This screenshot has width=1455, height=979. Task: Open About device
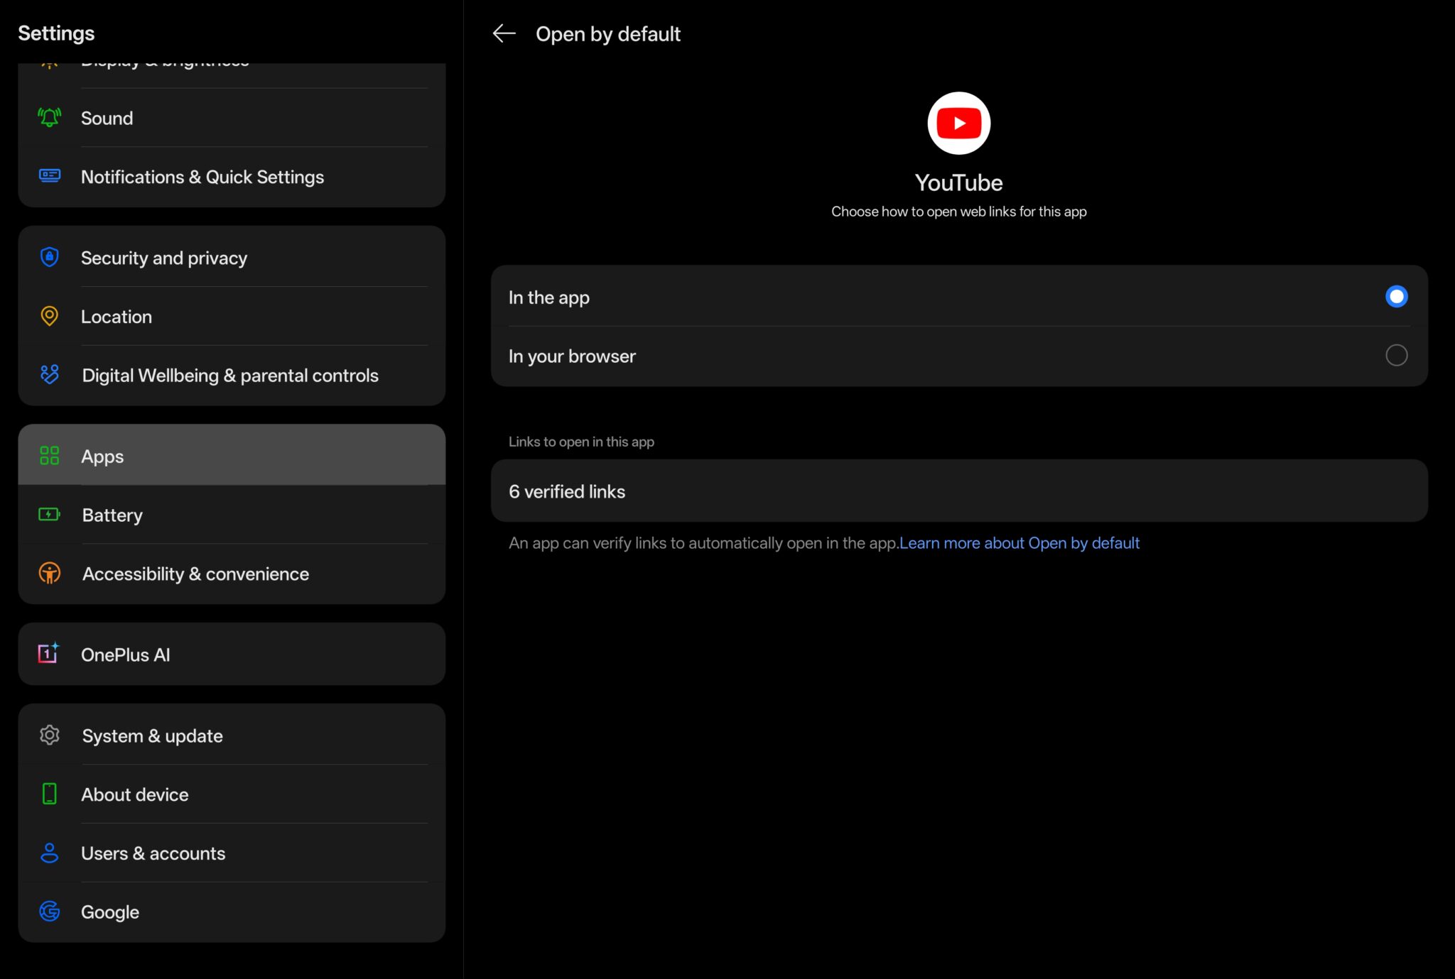[232, 794]
